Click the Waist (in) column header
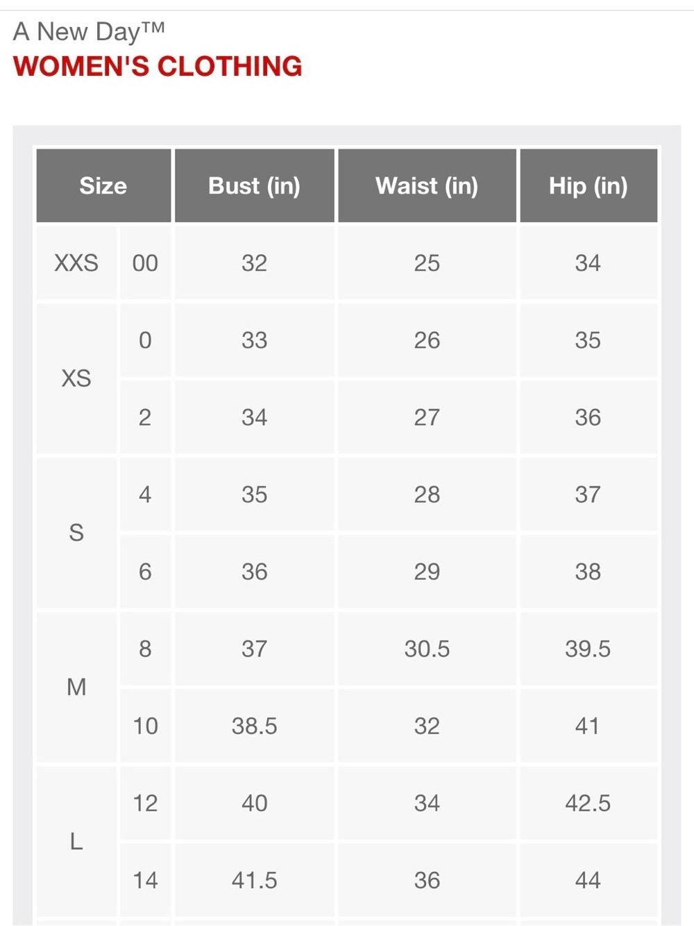The width and height of the screenshot is (694, 926). (427, 185)
